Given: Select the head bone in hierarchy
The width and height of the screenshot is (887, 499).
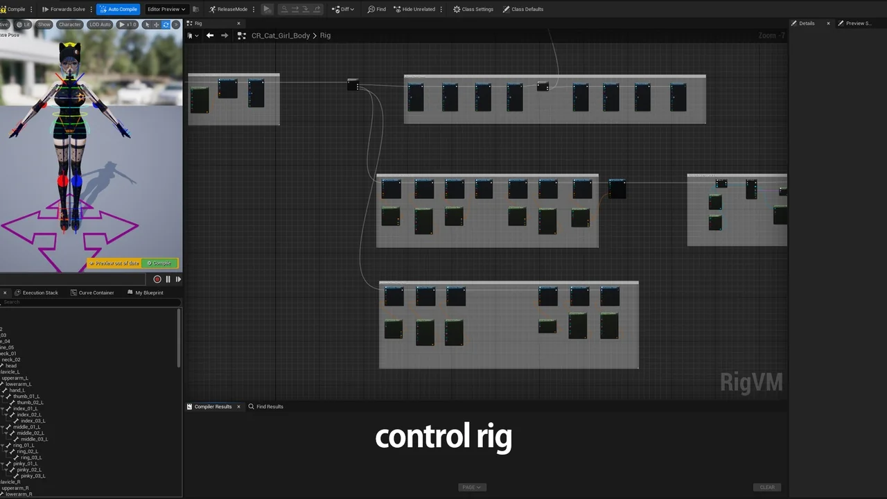Looking at the screenshot, I should pos(11,366).
